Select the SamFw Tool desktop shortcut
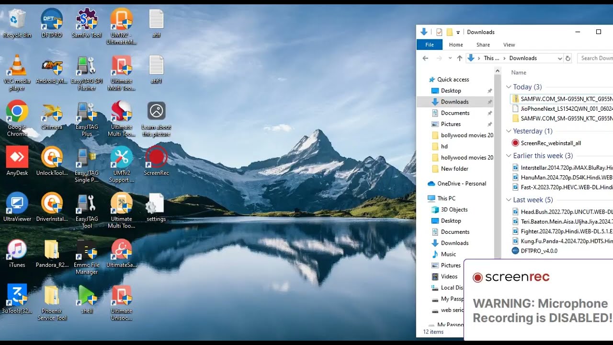 tap(87, 20)
